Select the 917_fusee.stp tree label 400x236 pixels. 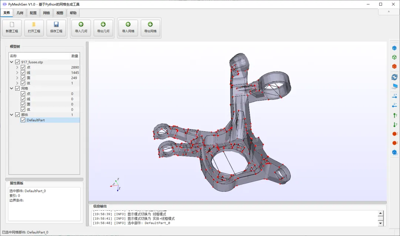32,62
